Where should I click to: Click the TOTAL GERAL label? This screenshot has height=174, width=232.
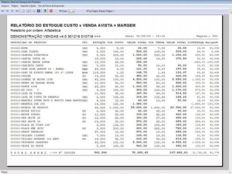(x=29, y=153)
